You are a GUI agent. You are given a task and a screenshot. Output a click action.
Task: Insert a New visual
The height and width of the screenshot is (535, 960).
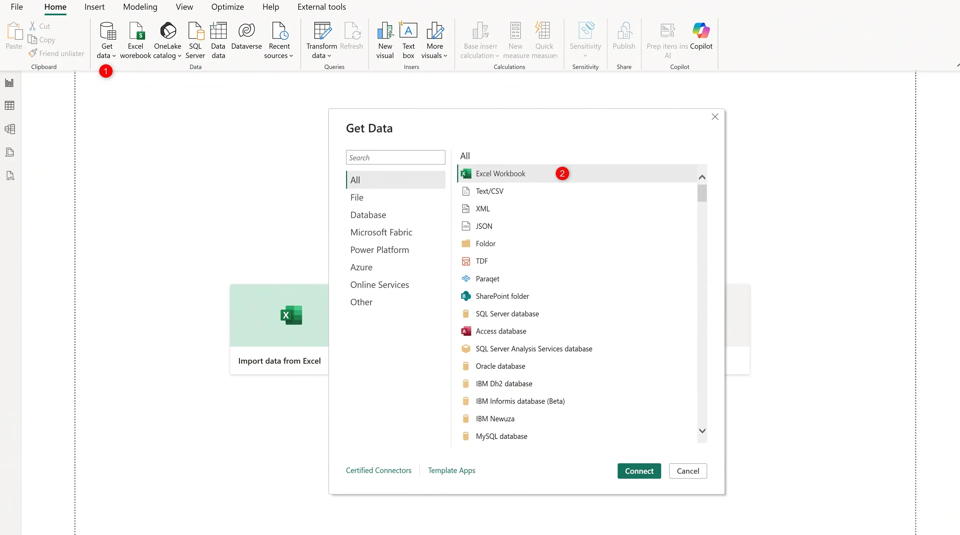click(x=385, y=40)
